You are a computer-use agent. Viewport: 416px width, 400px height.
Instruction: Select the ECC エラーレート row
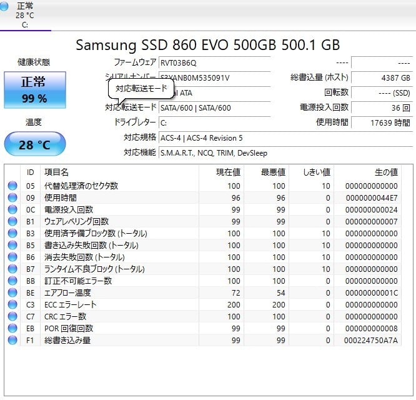click(203, 305)
